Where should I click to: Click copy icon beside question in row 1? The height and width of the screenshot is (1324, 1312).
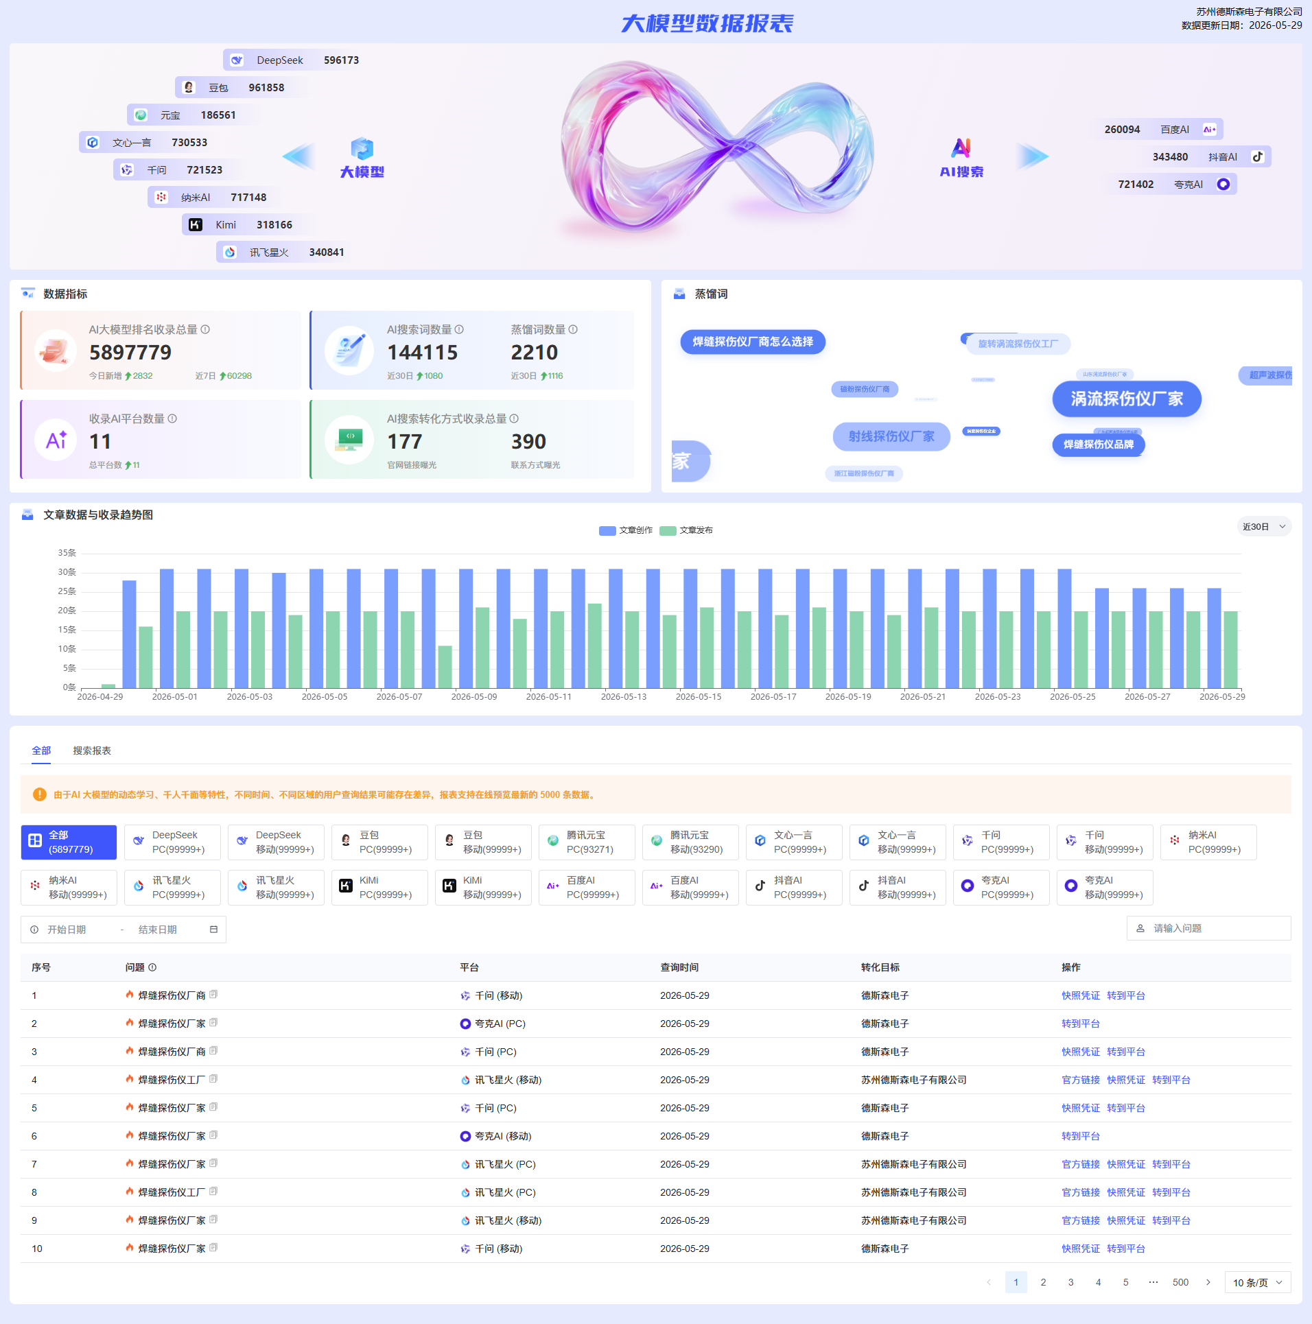pyautogui.click(x=213, y=995)
